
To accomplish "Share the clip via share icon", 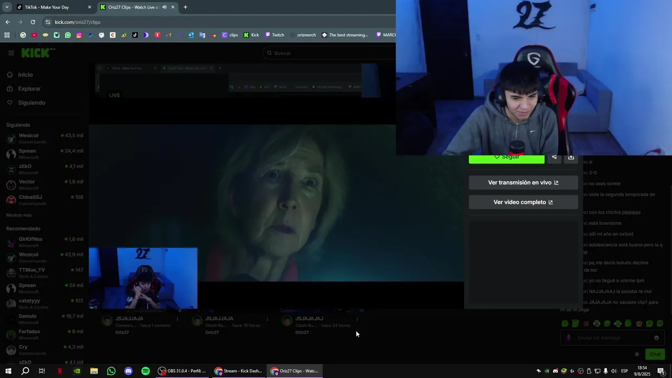I will pos(554,158).
